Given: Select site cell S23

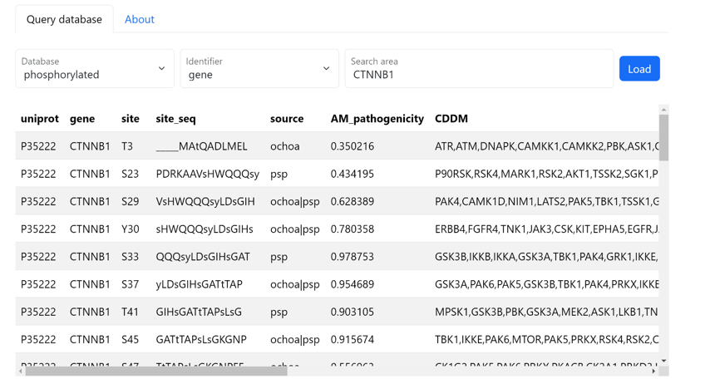Looking at the screenshot, I should click(x=130, y=174).
